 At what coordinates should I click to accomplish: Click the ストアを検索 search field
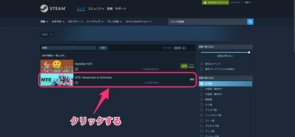[207, 22]
